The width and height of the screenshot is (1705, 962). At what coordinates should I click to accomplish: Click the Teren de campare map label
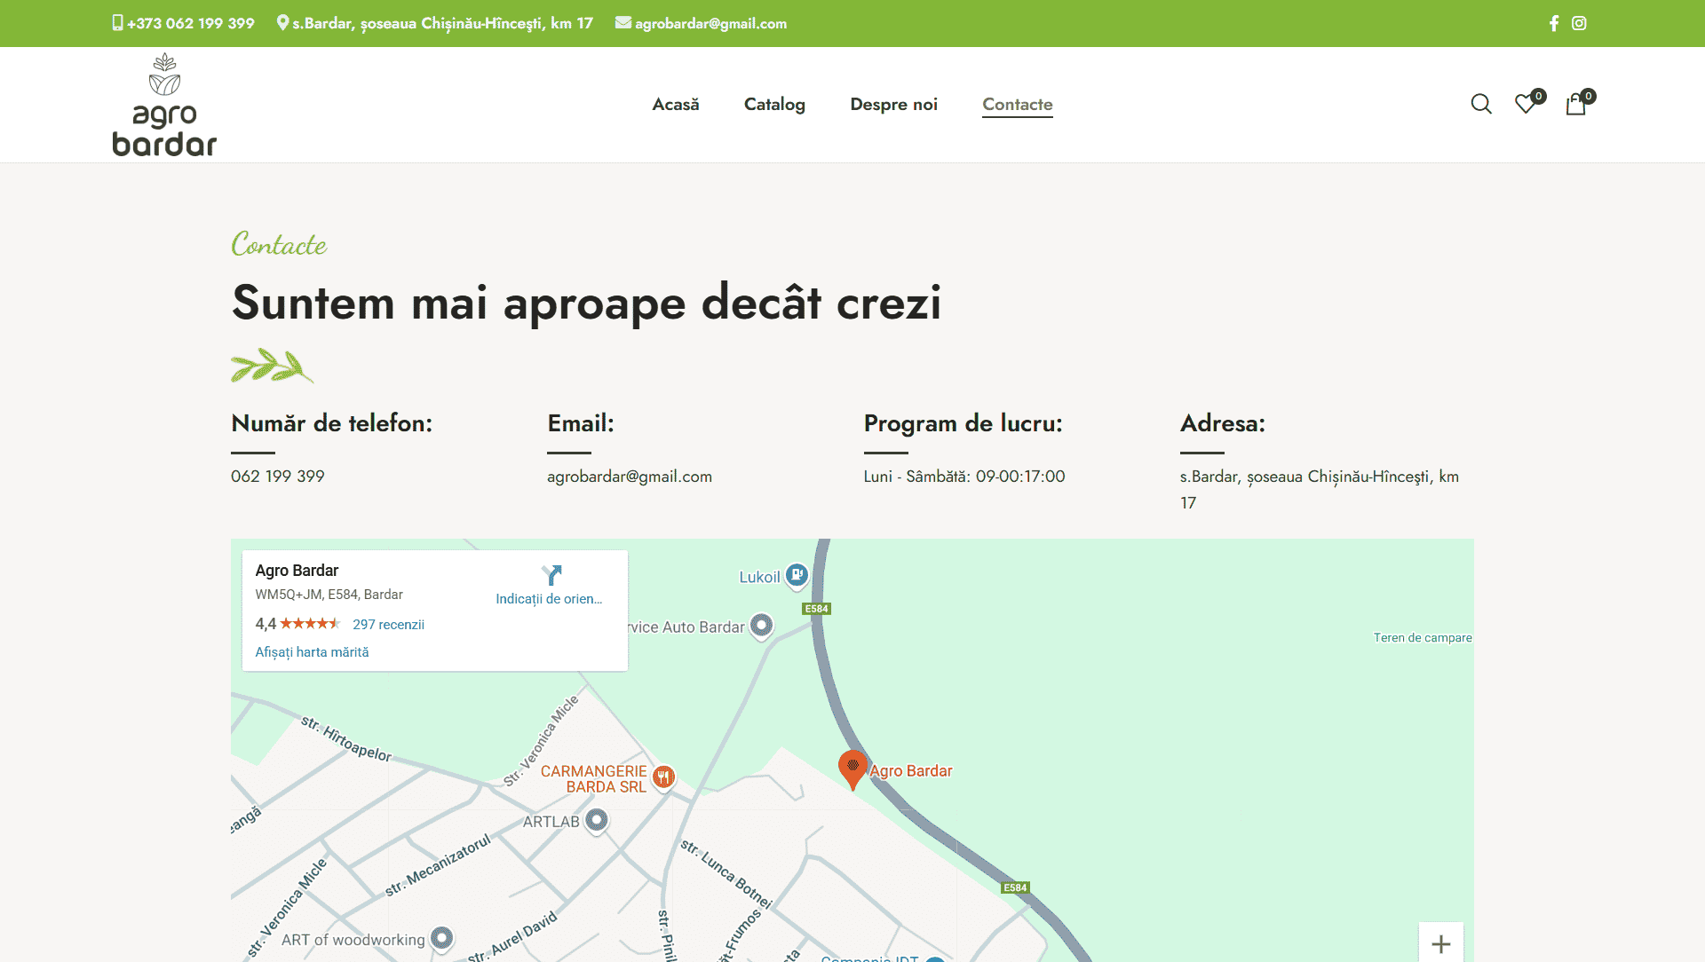click(x=1423, y=638)
